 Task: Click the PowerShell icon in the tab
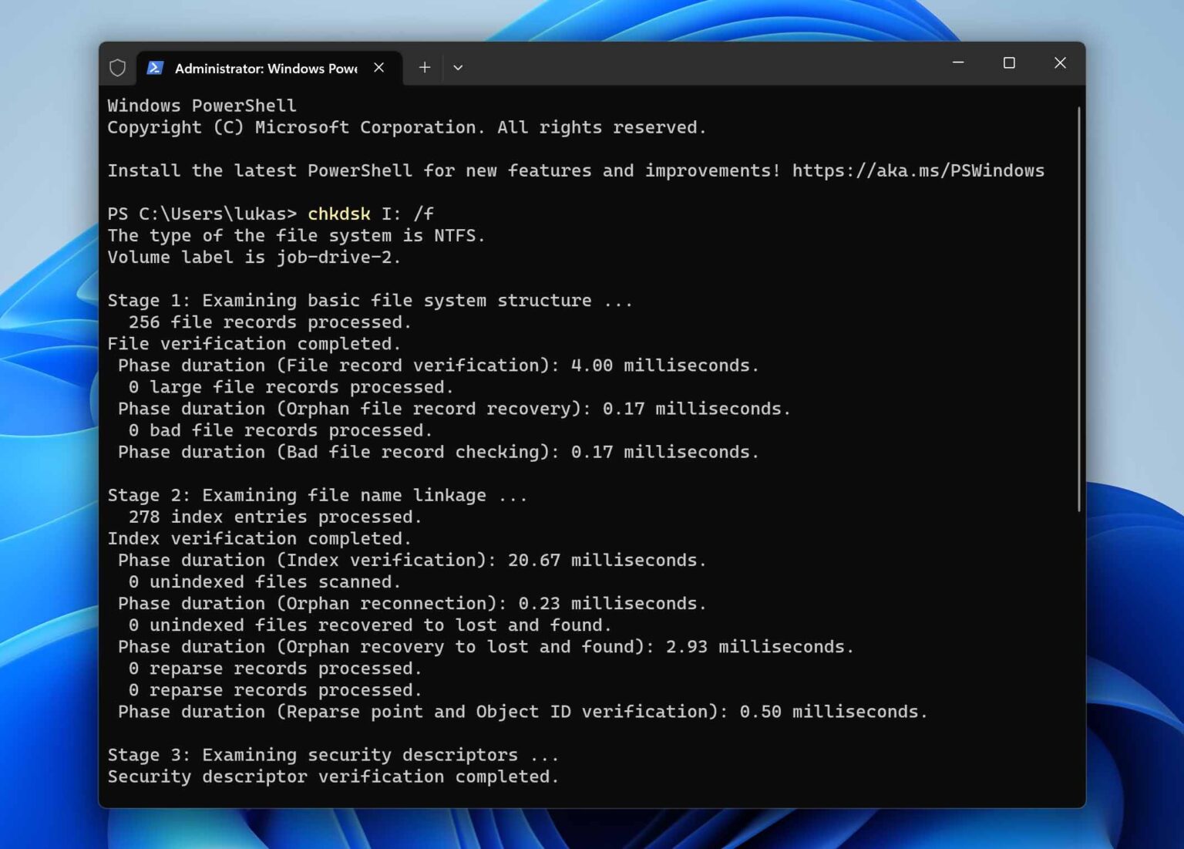[x=155, y=68]
